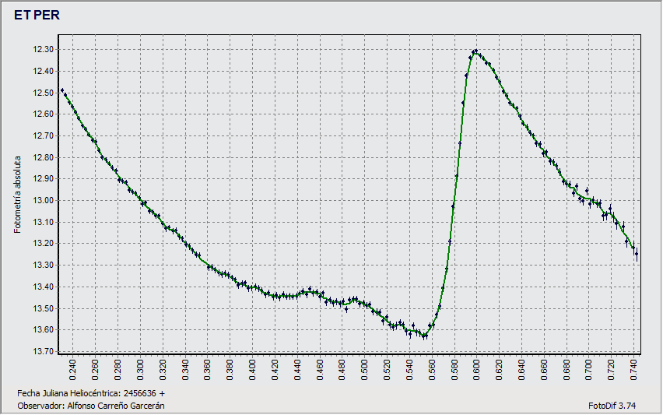This screenshot has width=663, height=415.
Task: Select the last data point at right edge
Action: tap(636, 254)
